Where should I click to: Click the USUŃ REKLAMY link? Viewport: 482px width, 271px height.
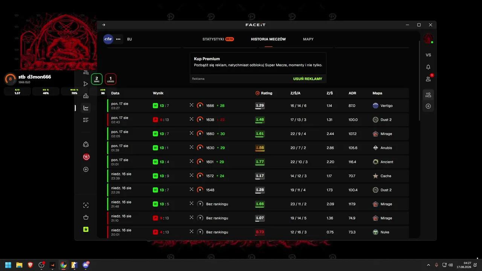click(x=308, y=79)
